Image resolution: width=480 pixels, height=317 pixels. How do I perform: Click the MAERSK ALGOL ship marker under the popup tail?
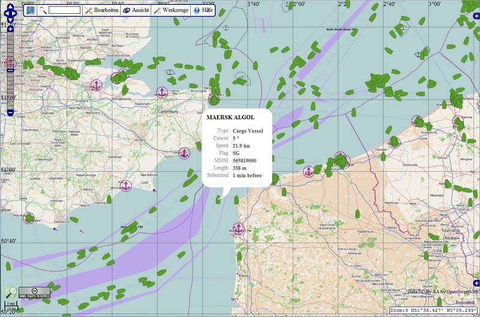pyautogui.click(x=218, y=200)
